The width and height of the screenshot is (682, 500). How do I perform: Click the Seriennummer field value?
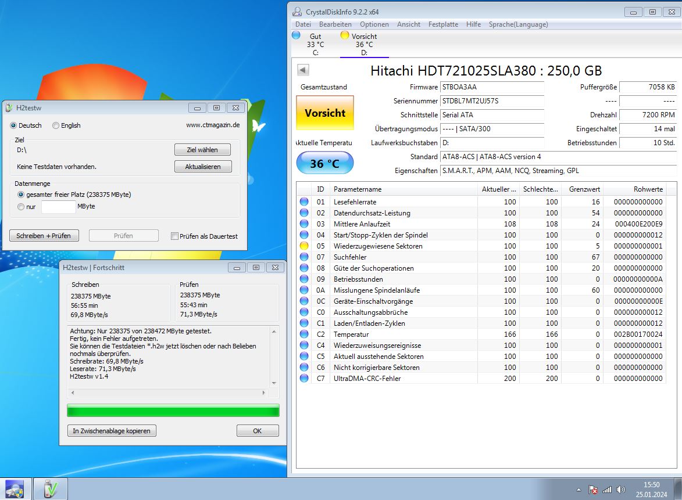492,101
